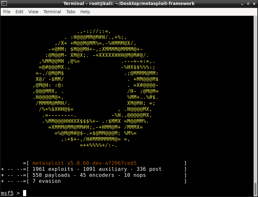Click the '336 post' text
The width and height of the screenshot is (258, 197).
pos(149,169)
